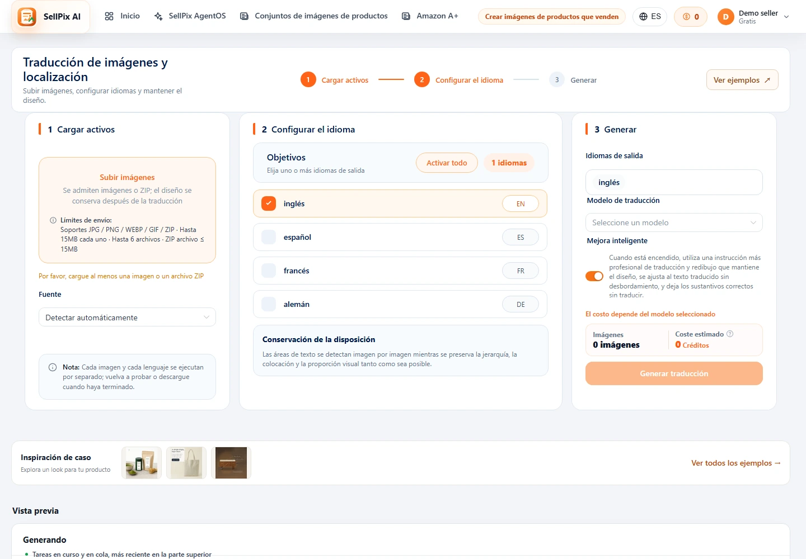Click the credits coin icon
Image resolution: width=806 pixels, height=559 pixels.
tap(686, 17)
